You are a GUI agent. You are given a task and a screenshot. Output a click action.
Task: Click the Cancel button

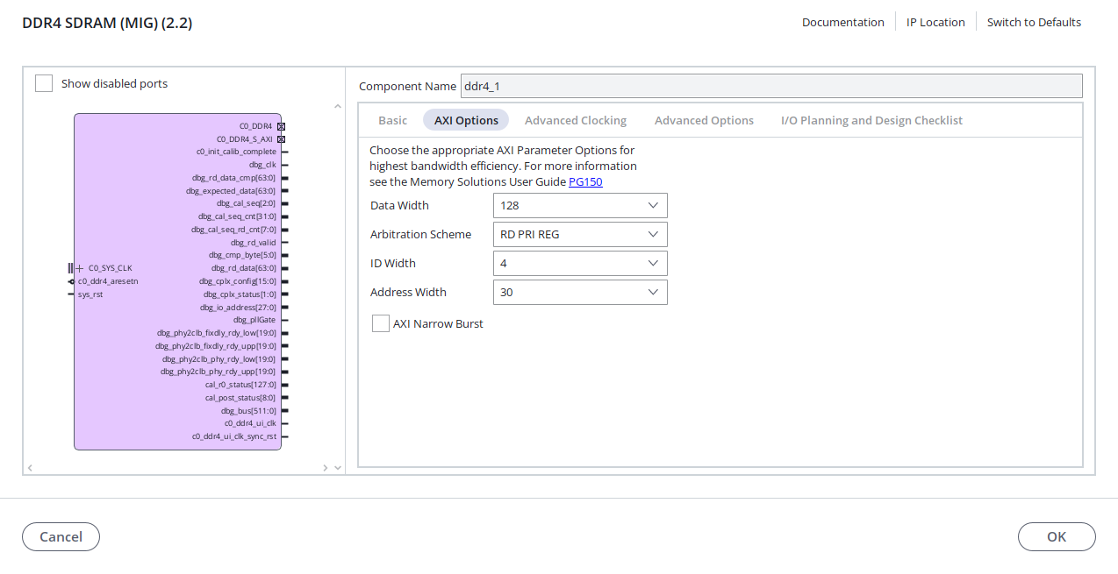pyautogui.click(x=61, y=536)
